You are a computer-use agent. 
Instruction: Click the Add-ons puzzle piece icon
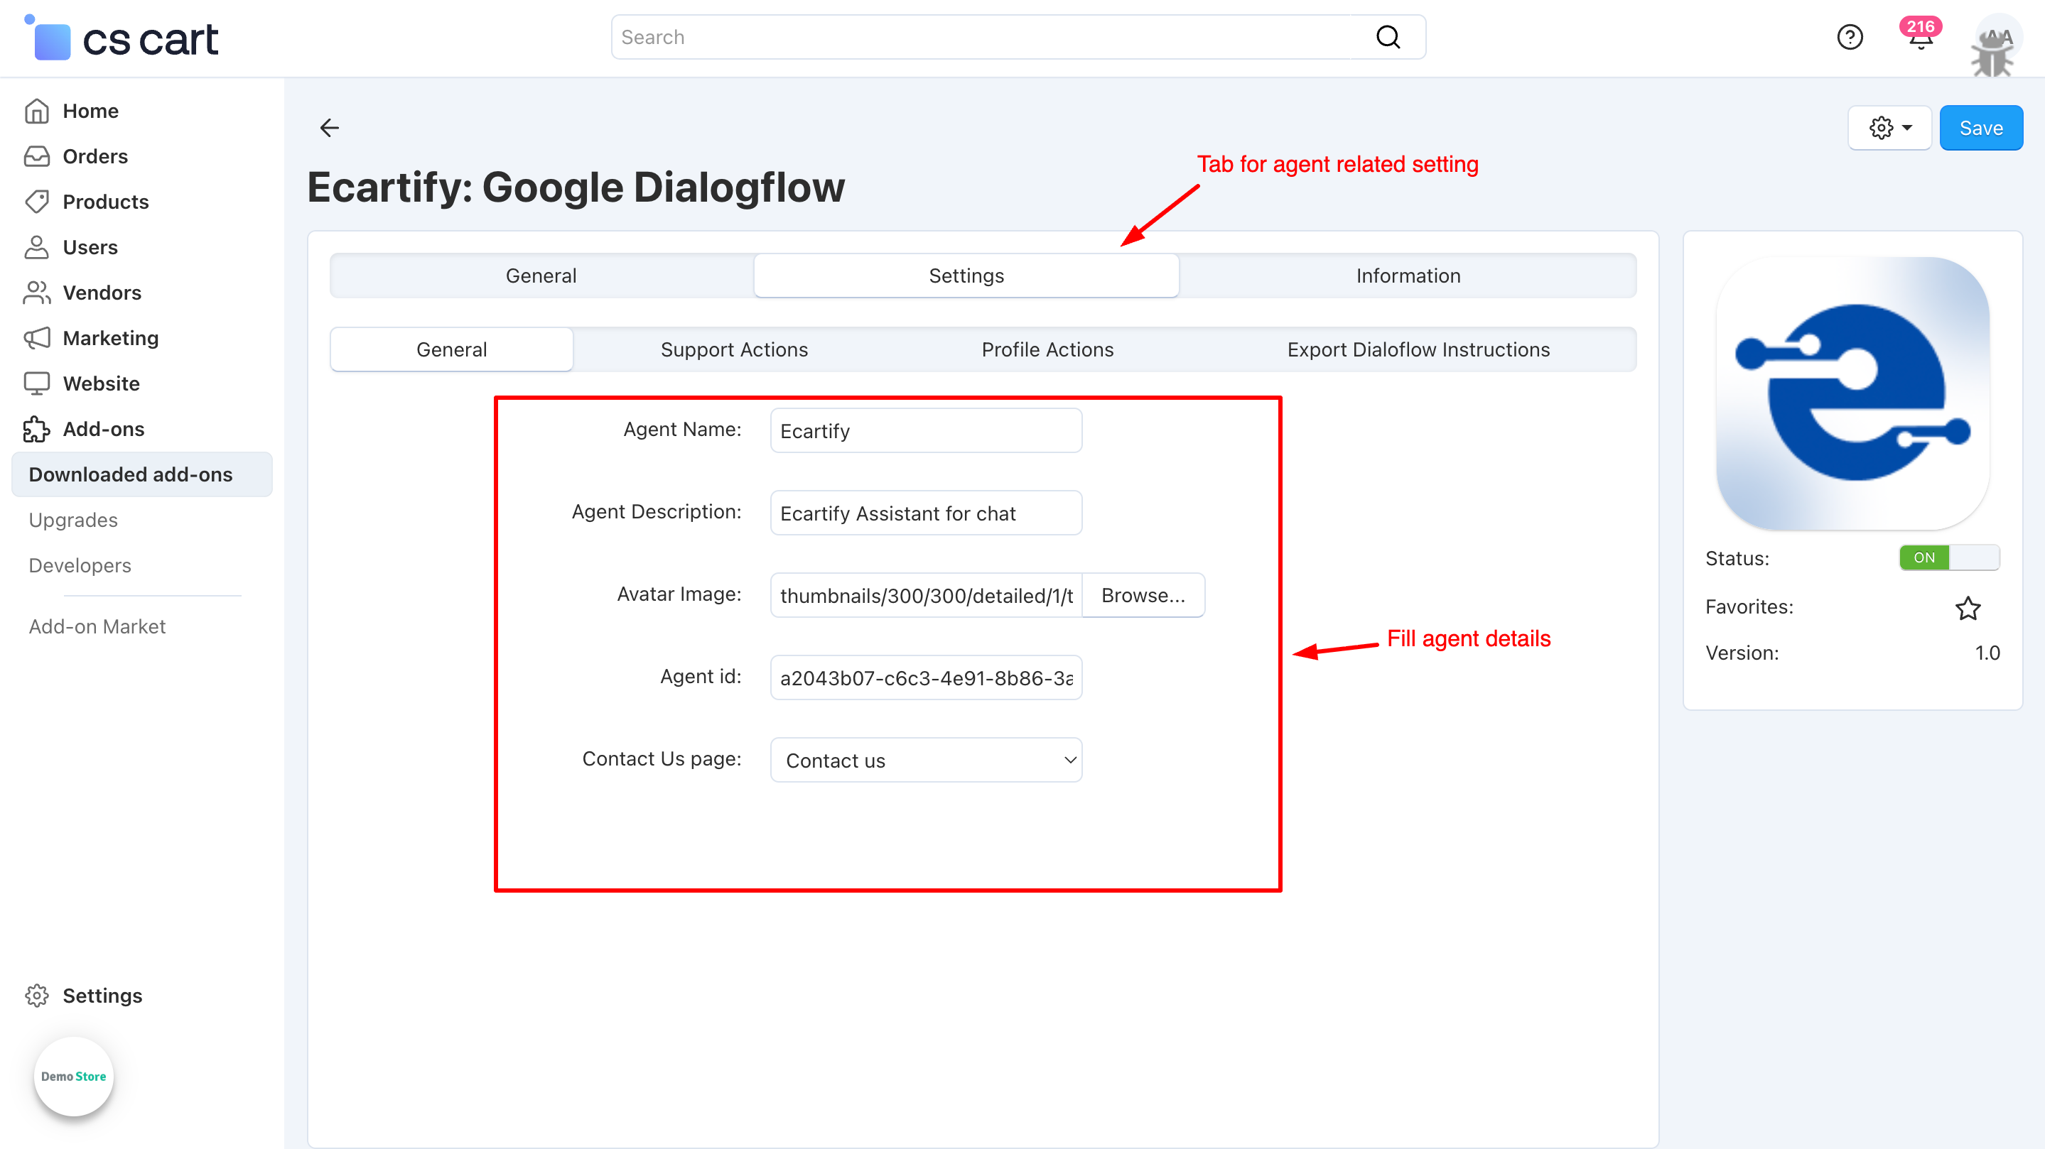click(36, 430)
